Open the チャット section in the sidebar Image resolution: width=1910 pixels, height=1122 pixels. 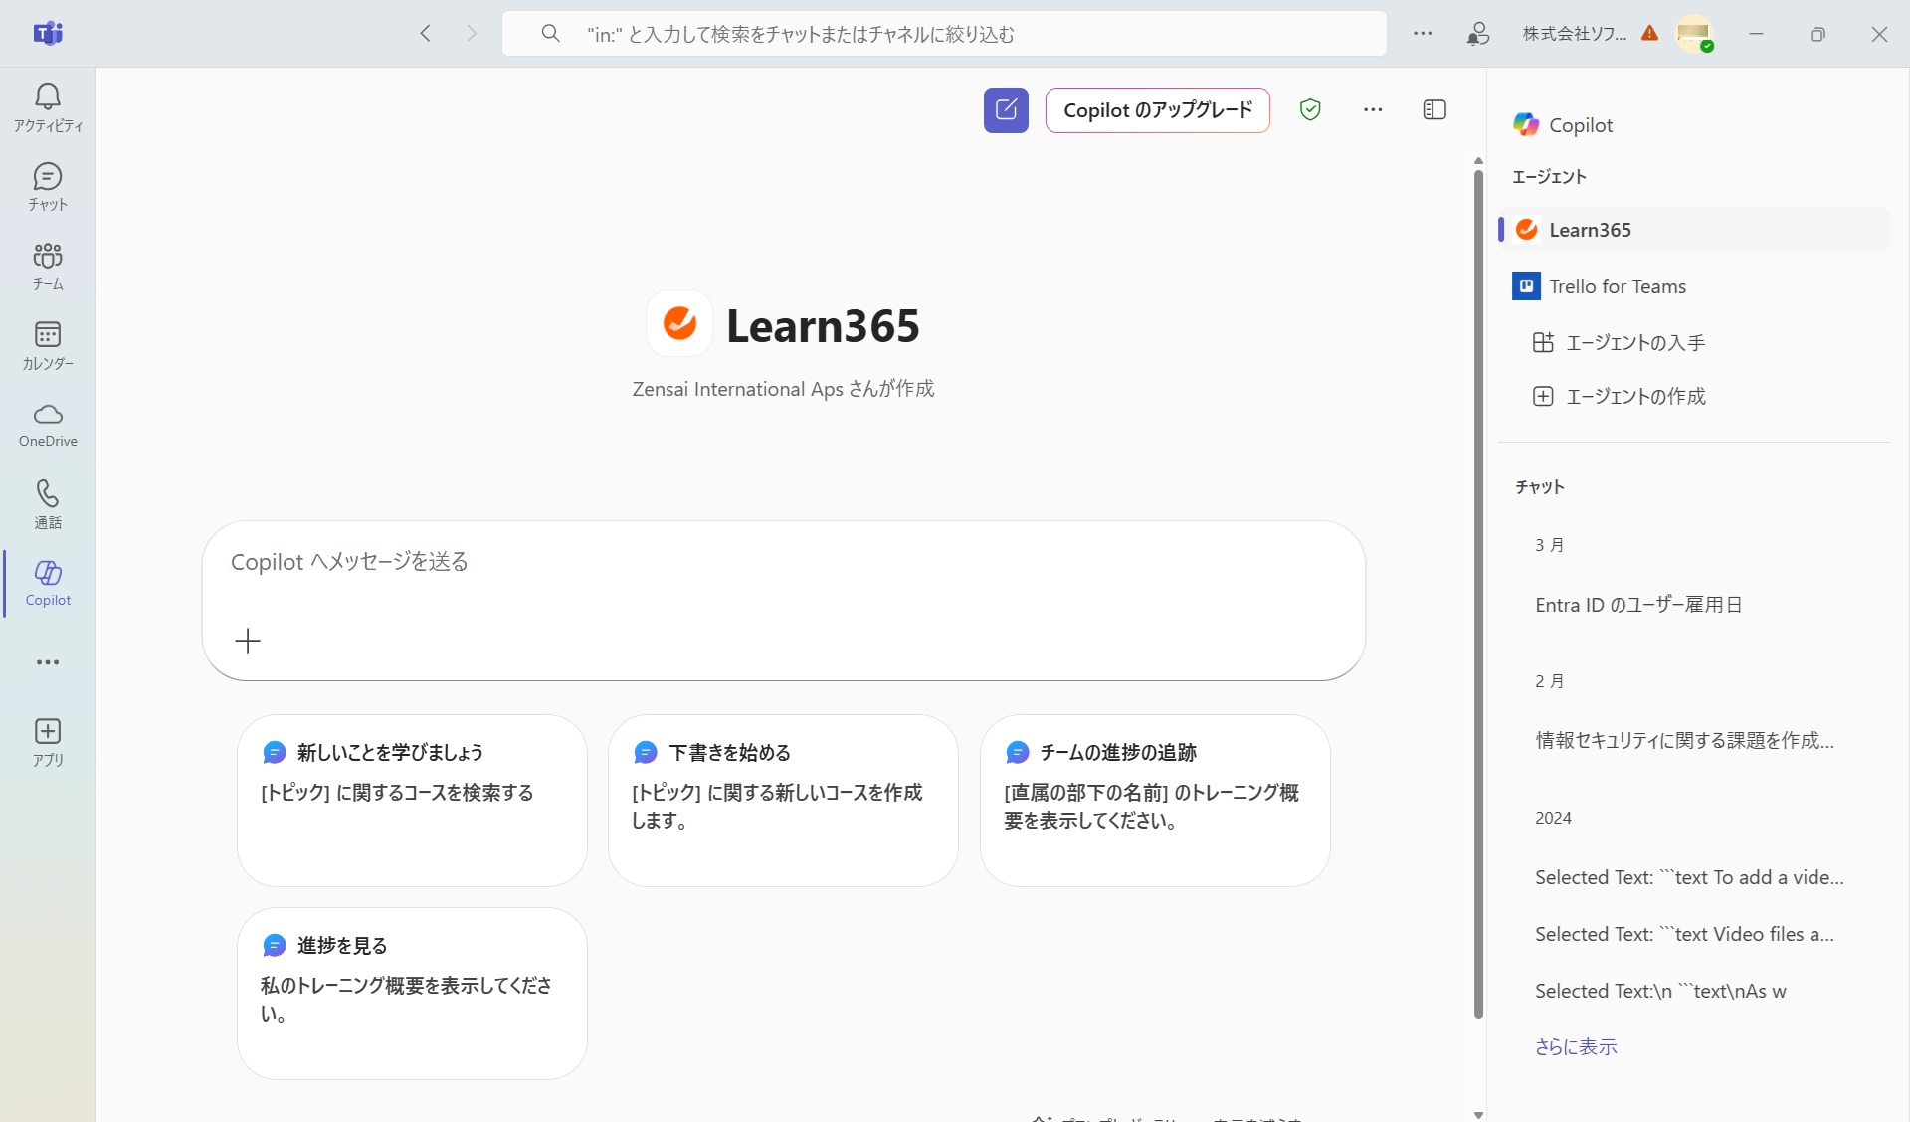coord(47,187)
